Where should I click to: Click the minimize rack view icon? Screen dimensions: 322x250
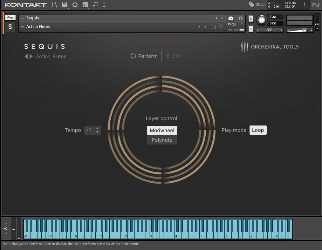pyautogui.click(x=95, y=4)
